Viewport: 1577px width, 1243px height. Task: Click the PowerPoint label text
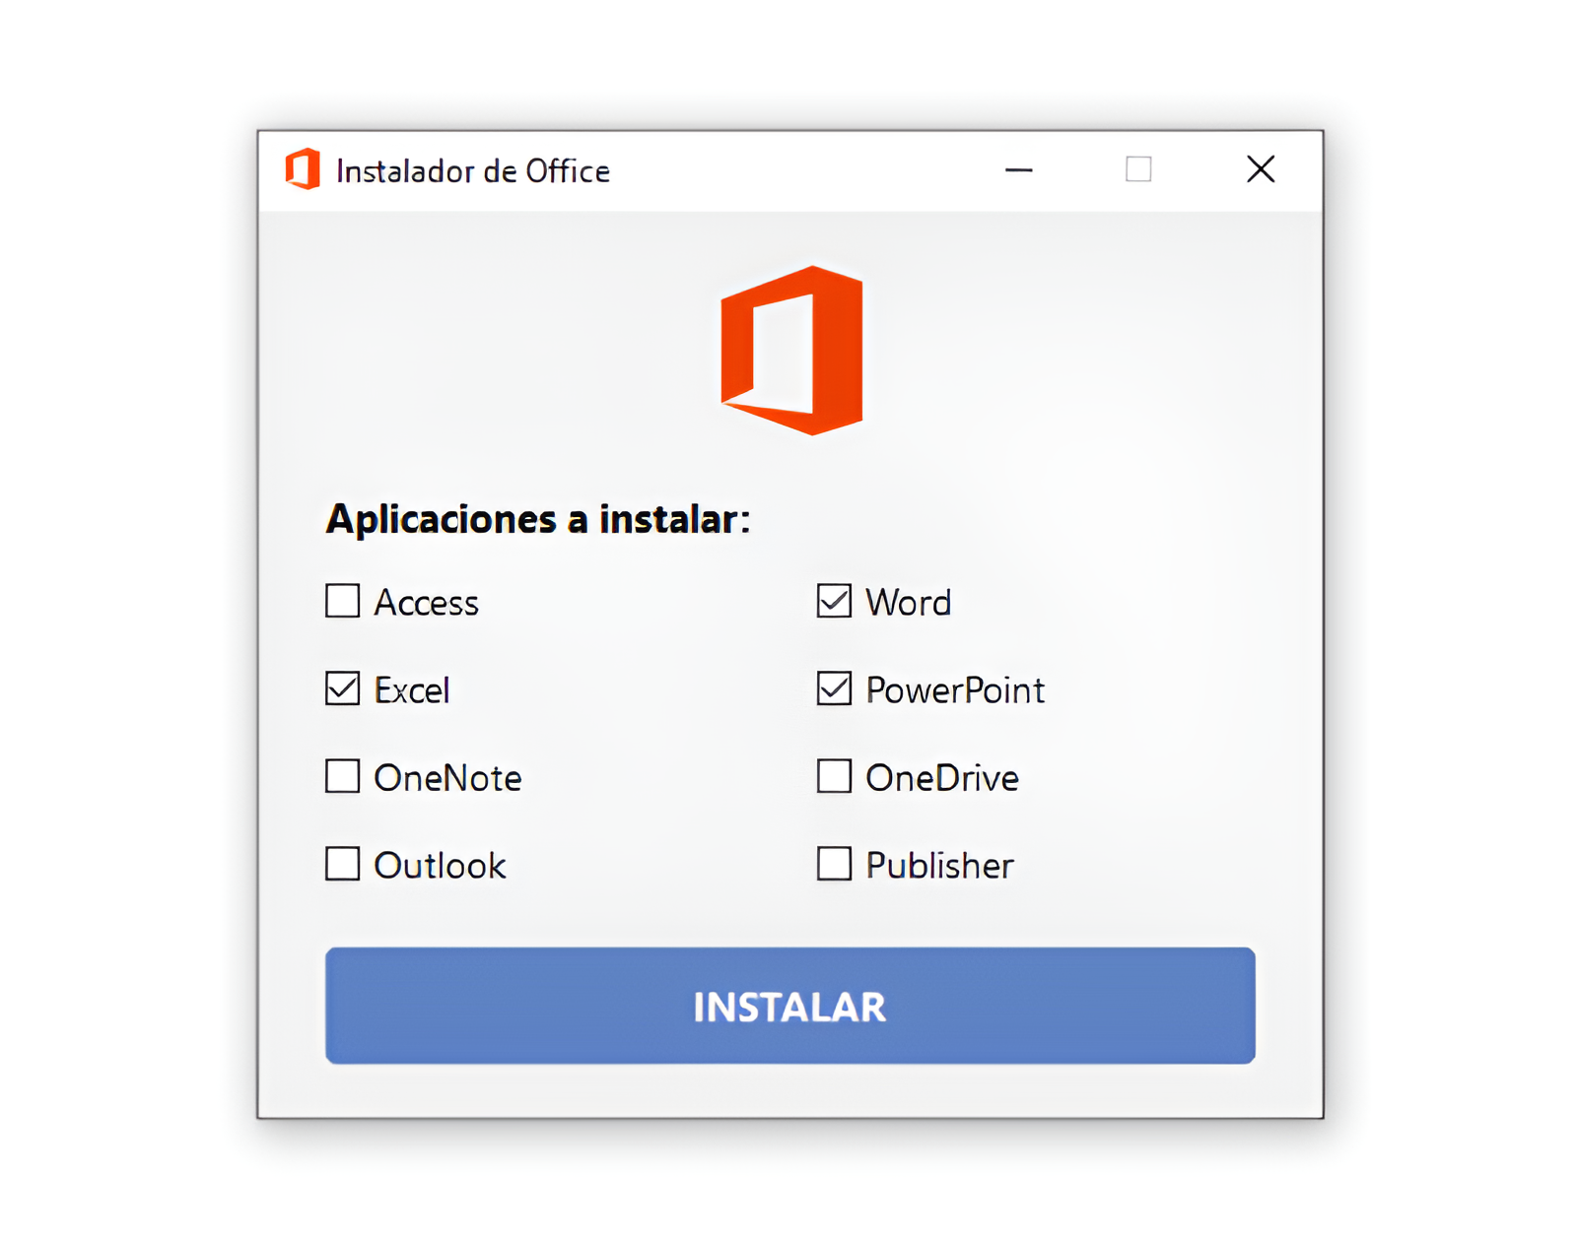tap(954, 690)
